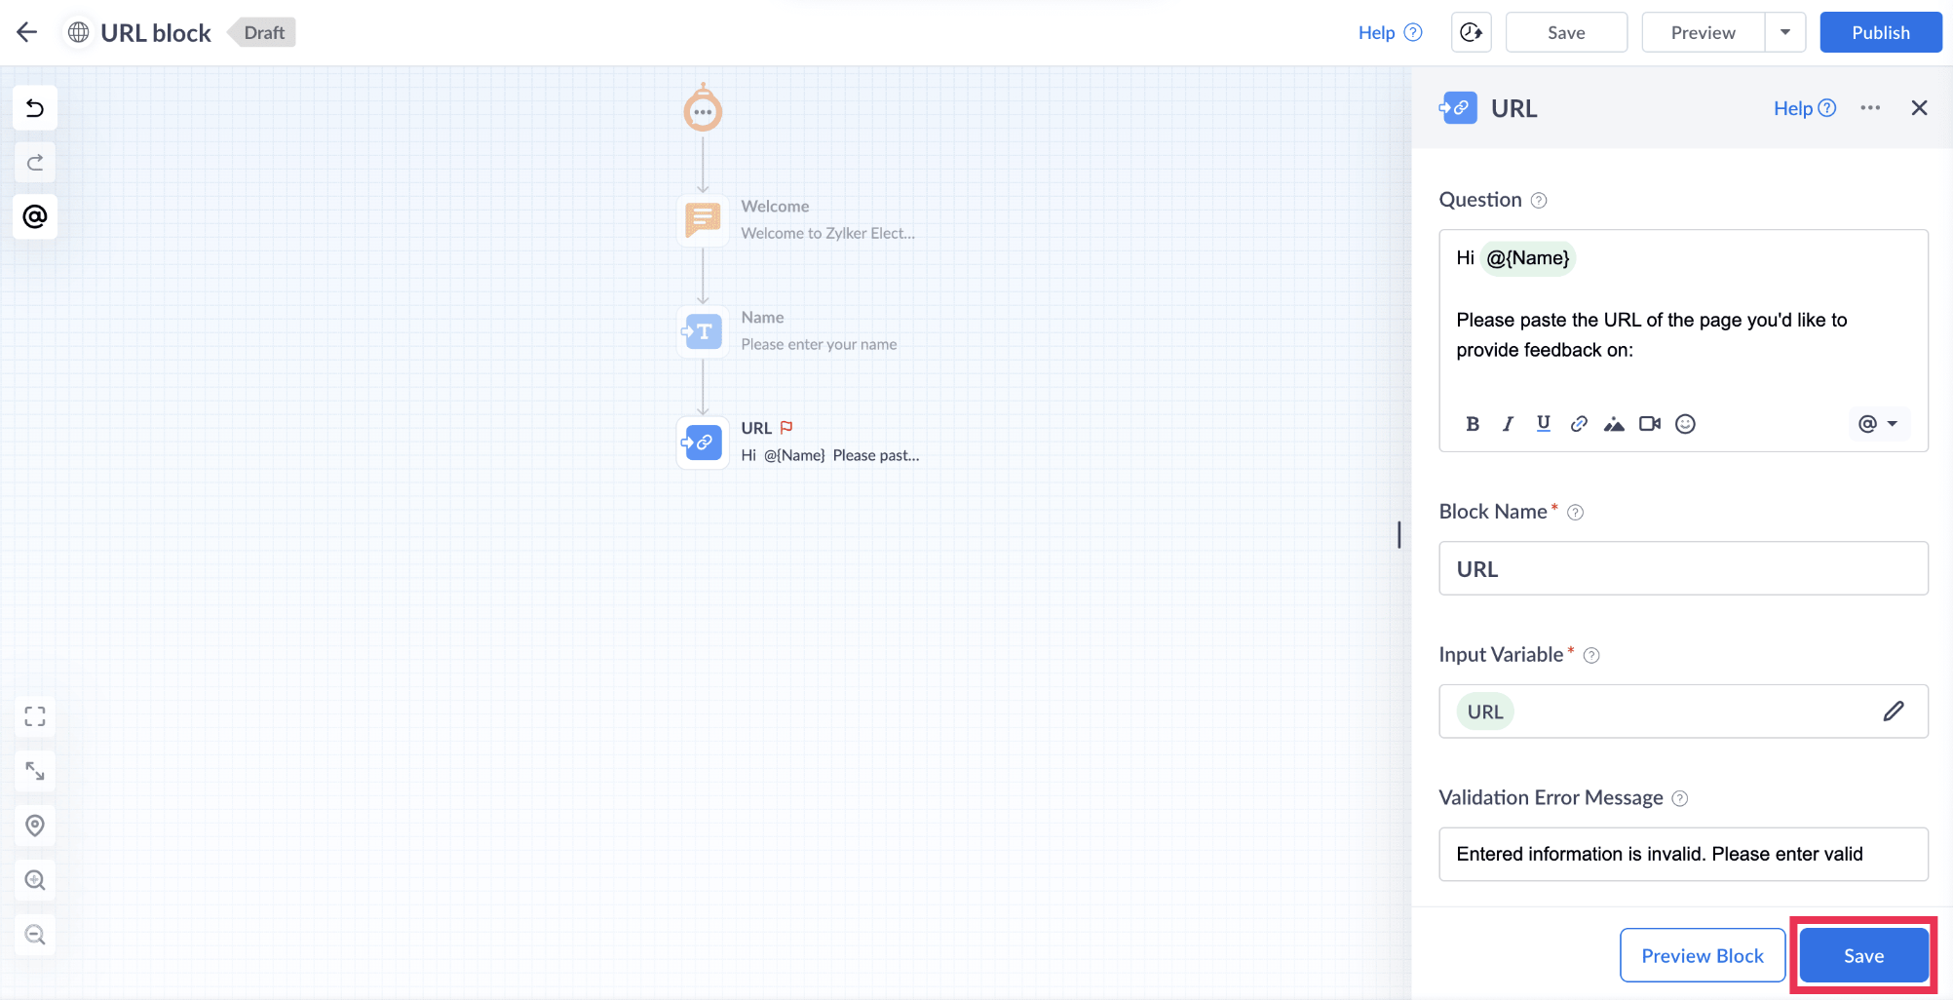Viewport: 1953px width, 1000px height.
Task: Edit the Input Variable with pencil icon
Action: 1893,712
